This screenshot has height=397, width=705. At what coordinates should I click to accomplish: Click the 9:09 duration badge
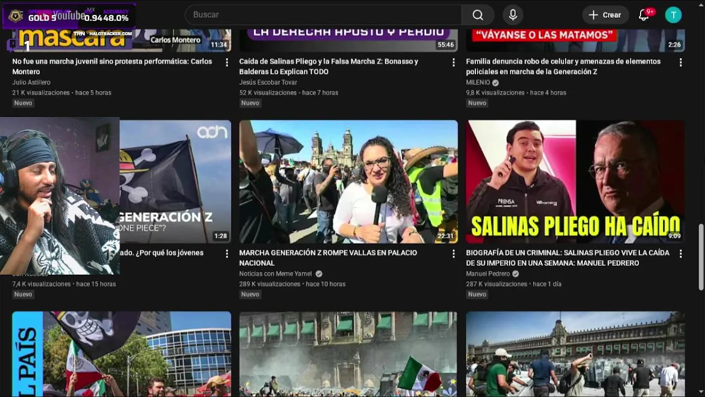(x=674, y=236)
